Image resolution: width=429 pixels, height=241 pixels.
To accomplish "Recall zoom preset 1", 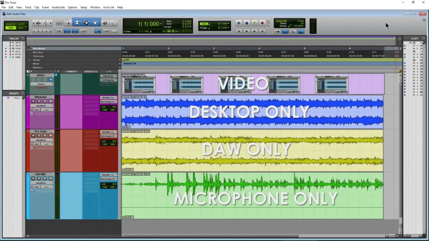I will (x=34, y=31).
